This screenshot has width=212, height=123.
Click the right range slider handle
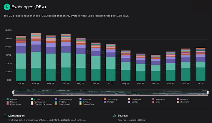(208, 92)
